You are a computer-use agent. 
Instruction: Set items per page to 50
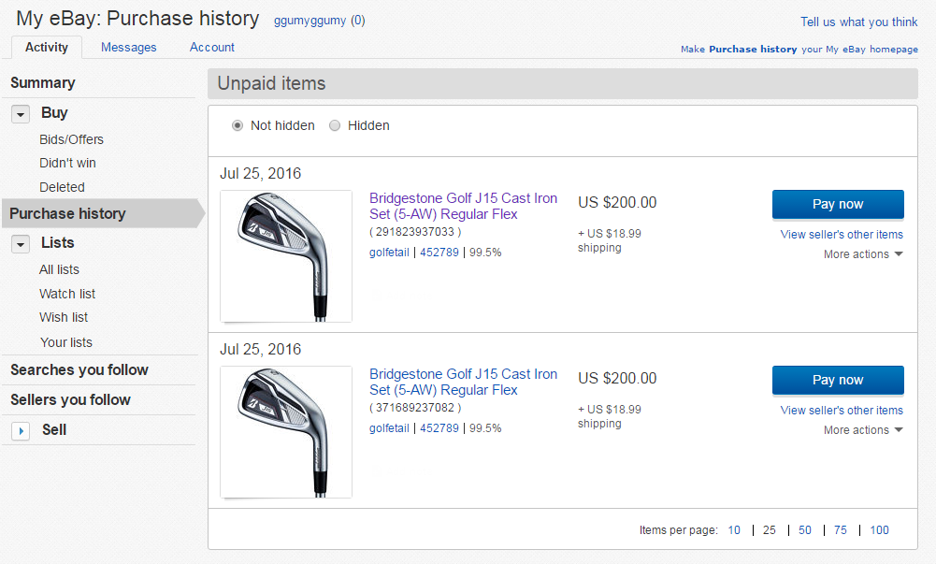pyautogui.click(x=805, y=530)
